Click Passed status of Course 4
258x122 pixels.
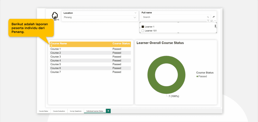point(117,61)
